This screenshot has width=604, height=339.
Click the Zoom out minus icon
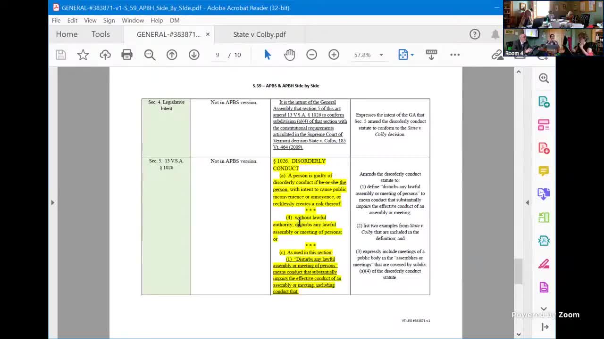pyautogui.click(x=311, y=55)
